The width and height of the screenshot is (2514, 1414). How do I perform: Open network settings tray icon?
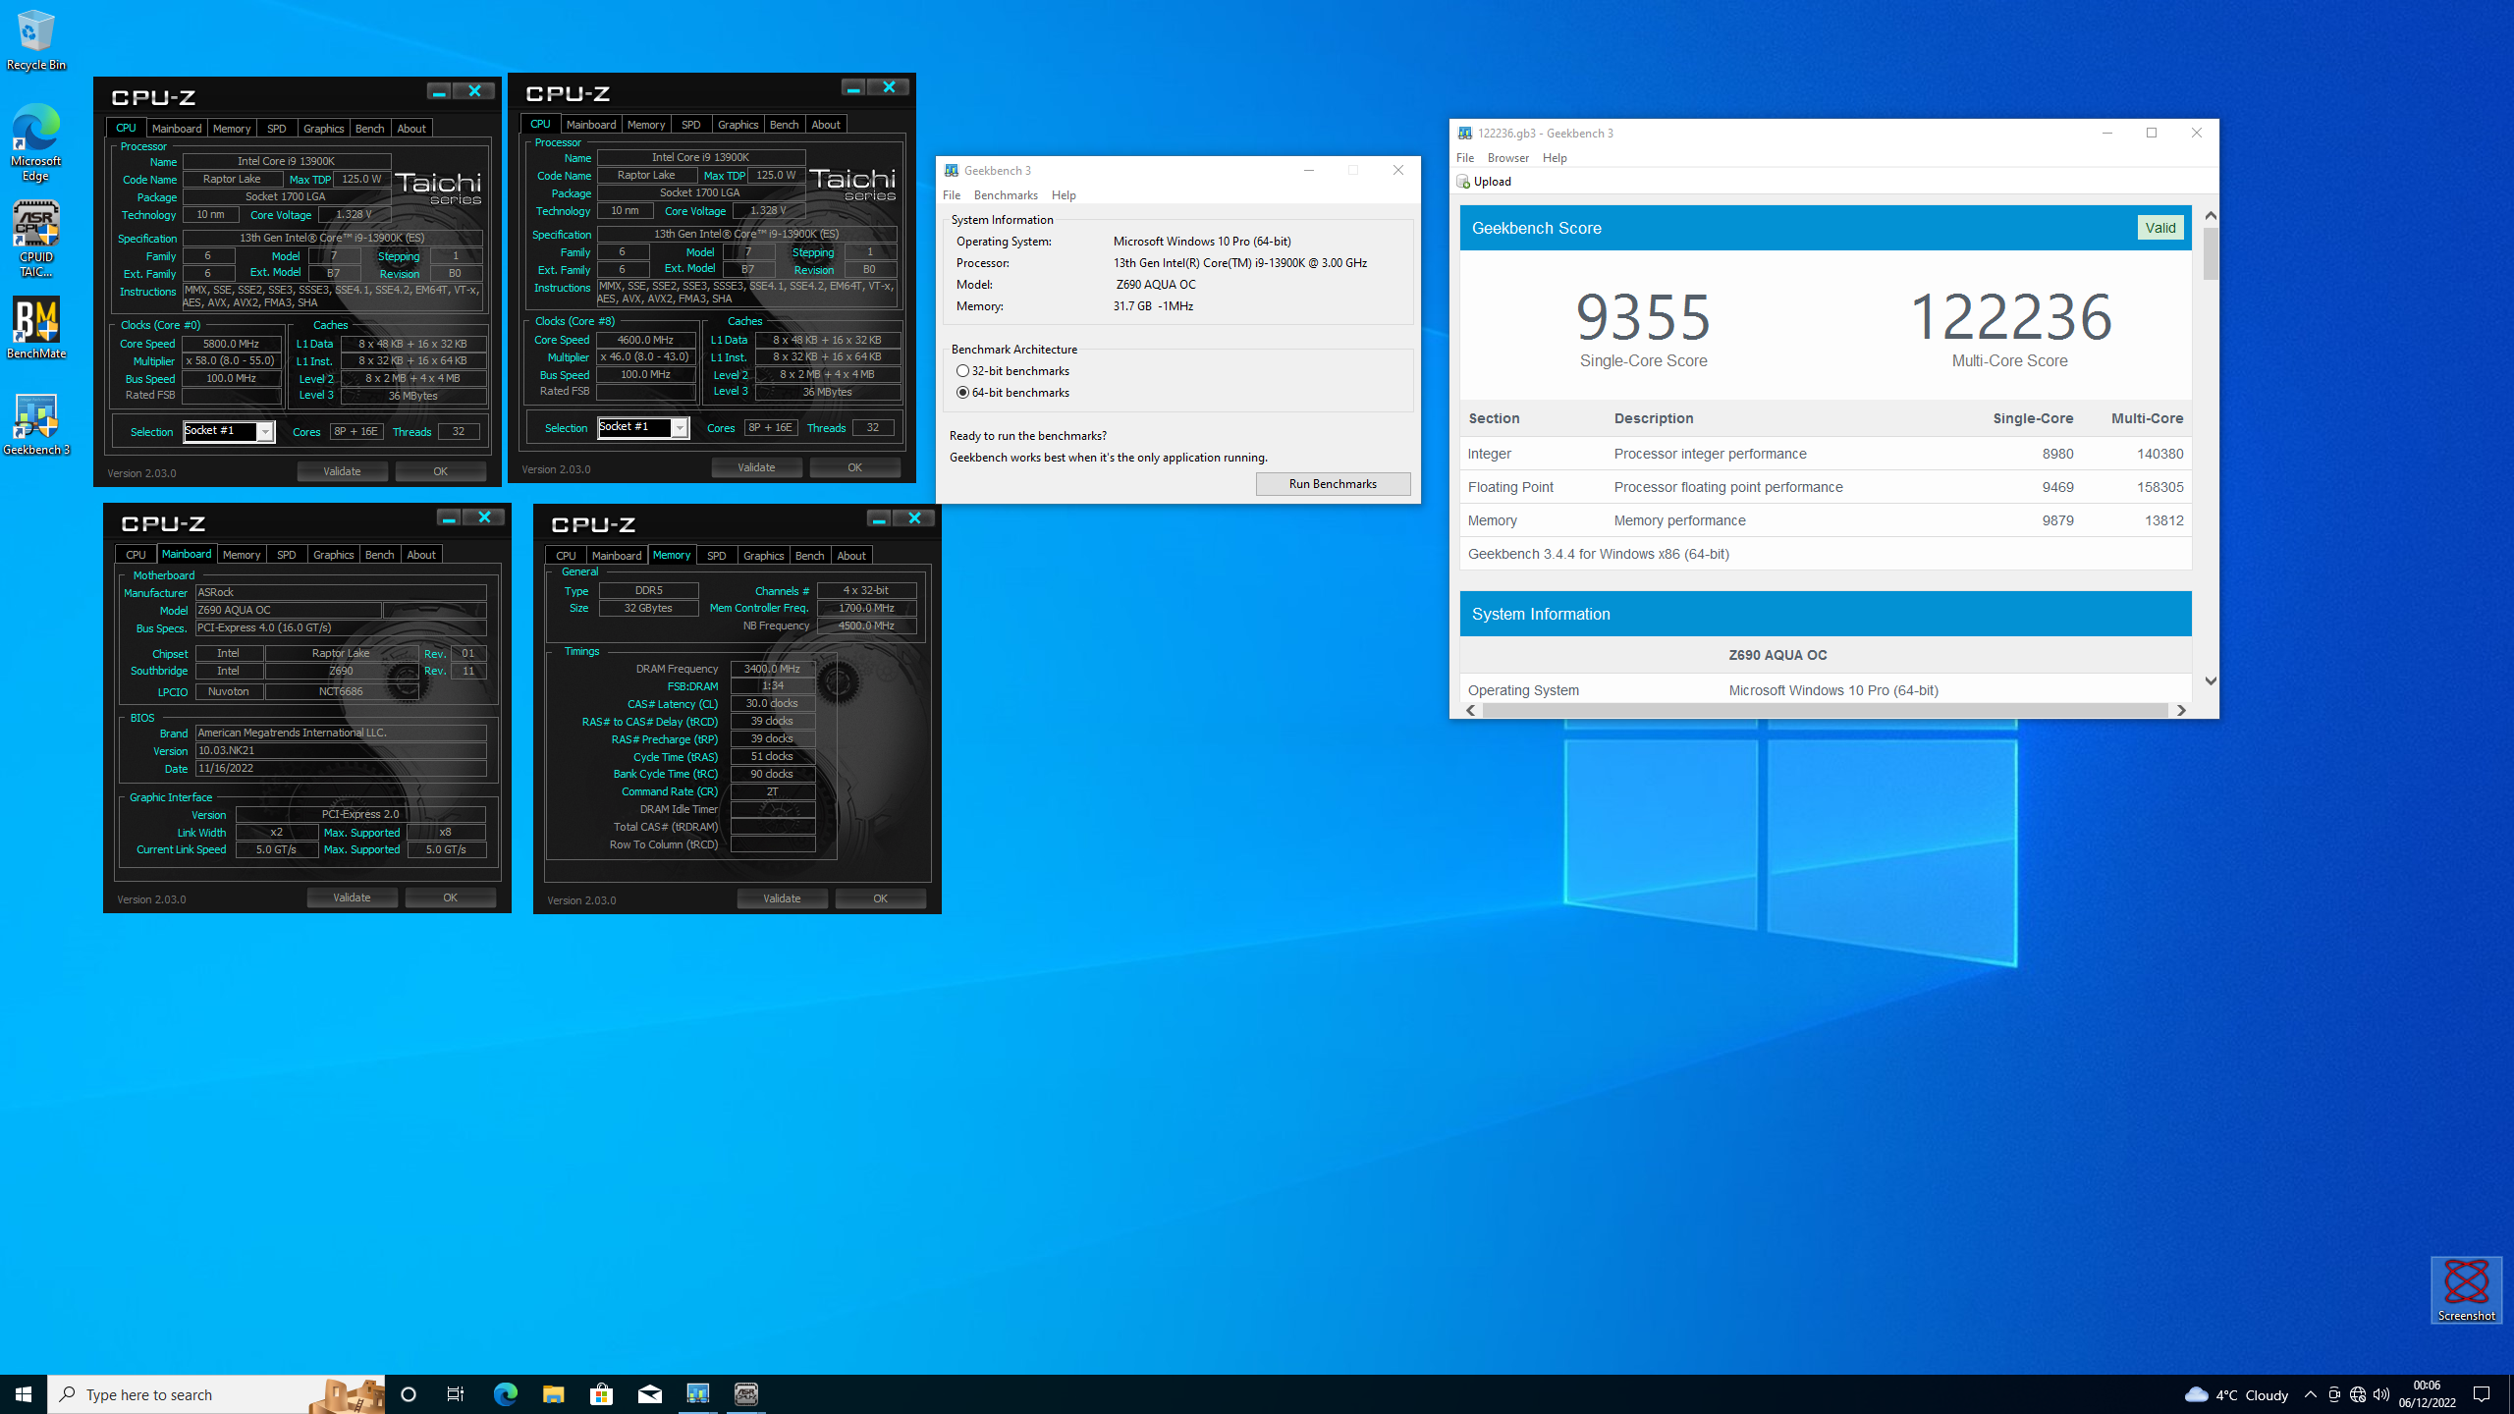pyautogui.click(x=2358, y=1394)
